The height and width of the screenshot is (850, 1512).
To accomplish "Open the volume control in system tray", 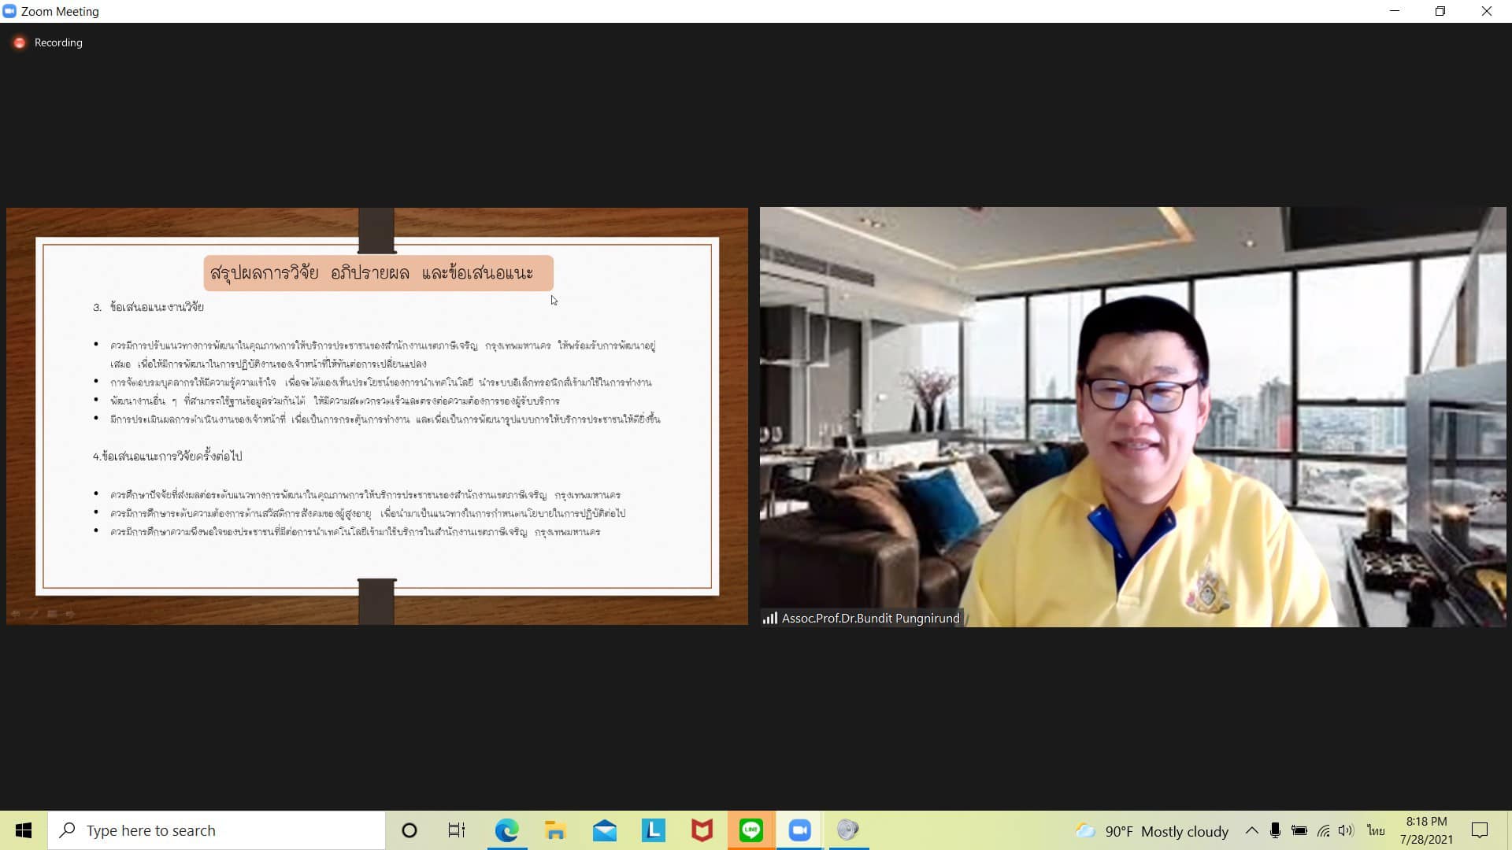I will tap(1346, 830).
